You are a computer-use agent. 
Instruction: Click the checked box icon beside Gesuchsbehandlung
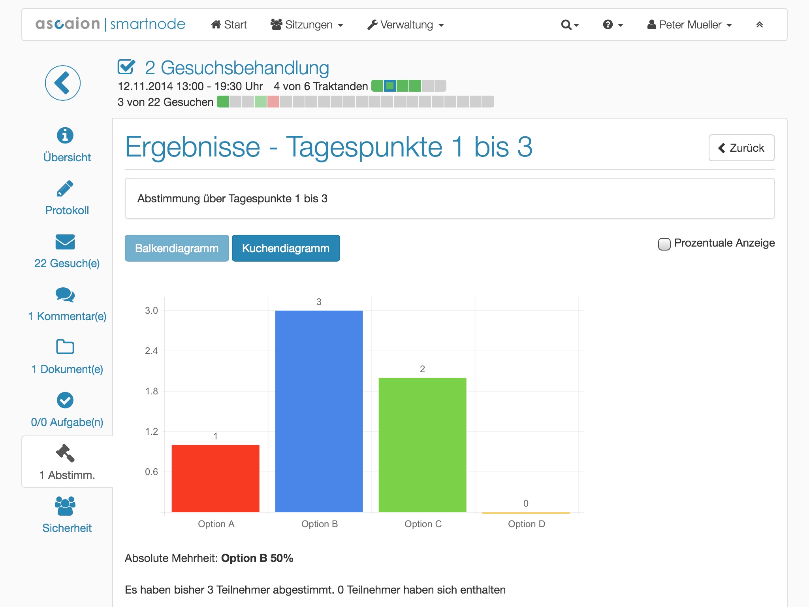[x=126, y=67]
